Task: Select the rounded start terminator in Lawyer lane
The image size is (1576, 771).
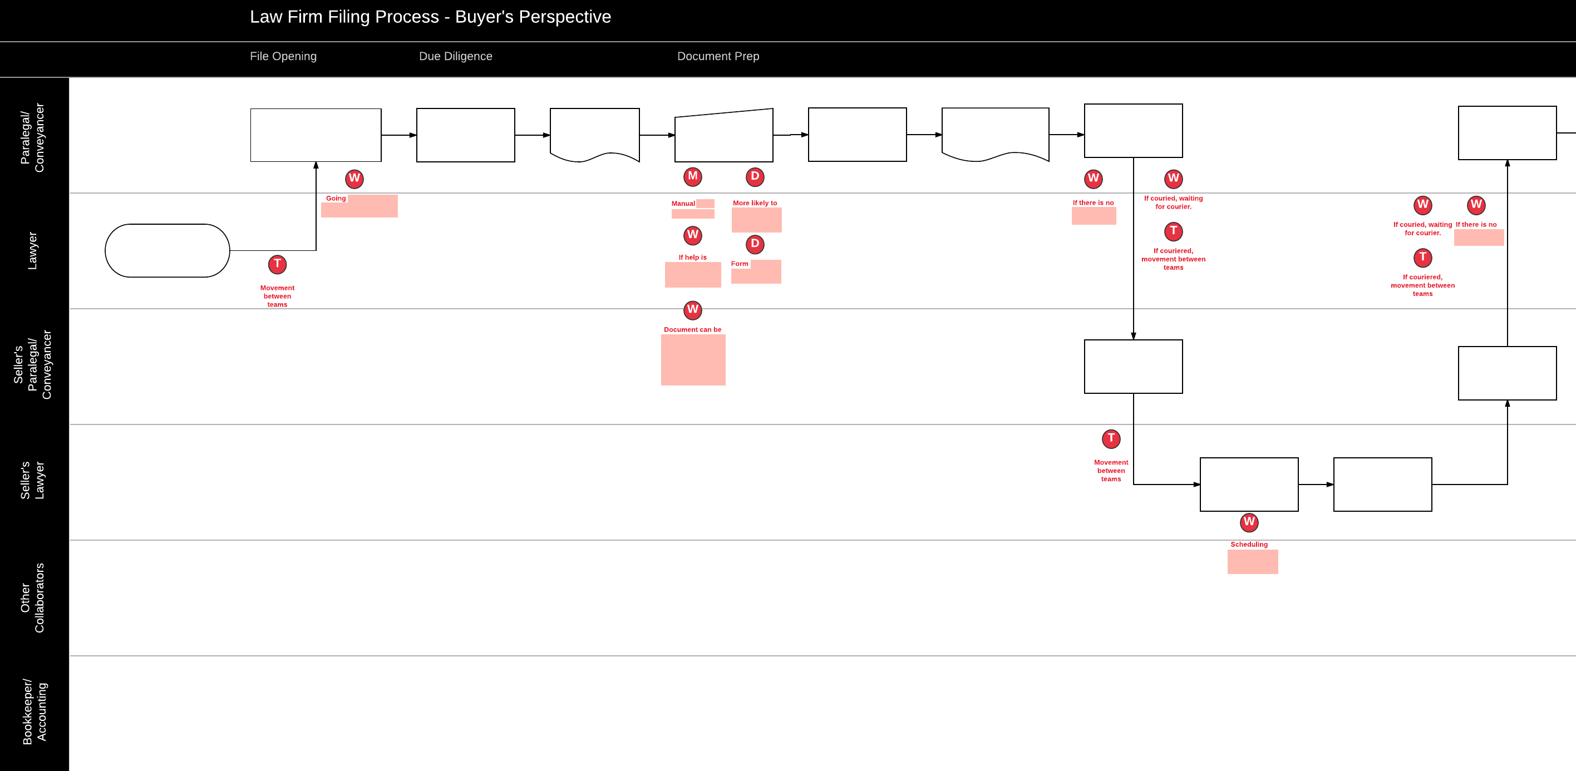Action: click(168, 251)
